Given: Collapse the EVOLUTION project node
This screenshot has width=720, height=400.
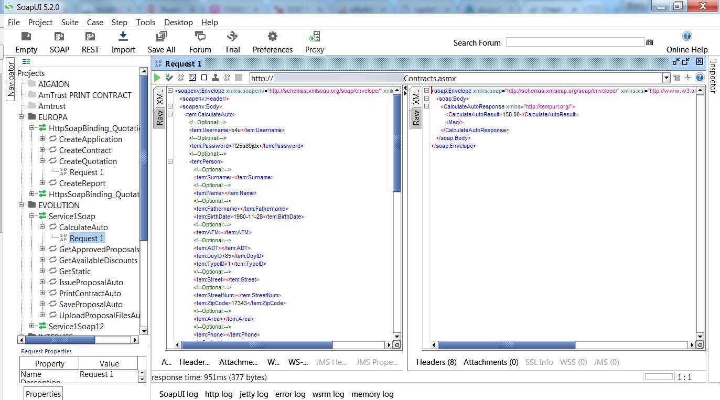Looking at the screenshot, I should pos(21,205).
